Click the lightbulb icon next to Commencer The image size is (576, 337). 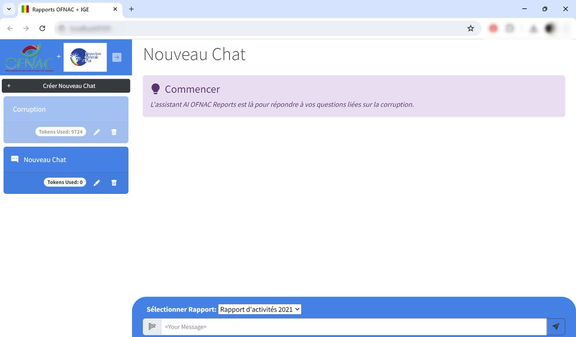point(155,89)
